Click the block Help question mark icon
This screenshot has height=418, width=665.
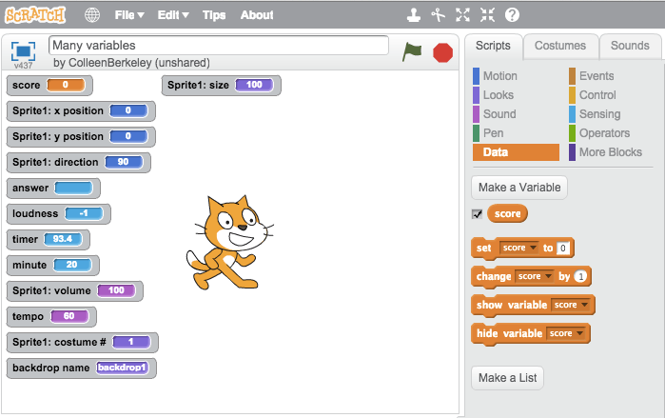click(x=512, y=15)
